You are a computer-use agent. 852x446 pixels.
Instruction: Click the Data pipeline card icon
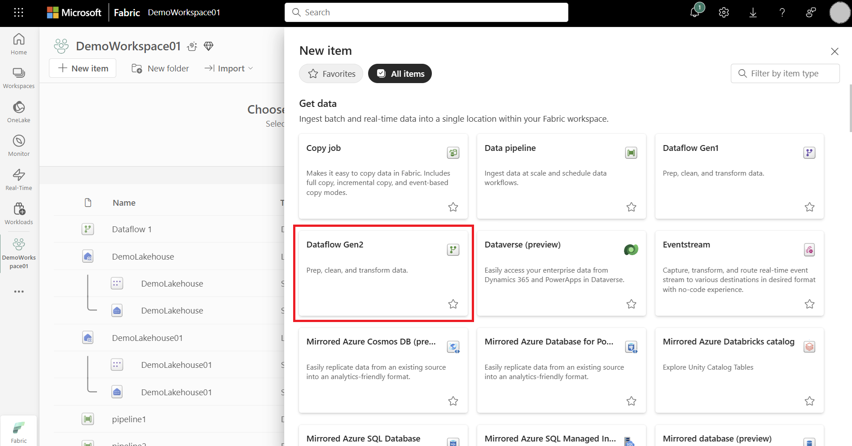pyautogui.click(x=631, y=153)
